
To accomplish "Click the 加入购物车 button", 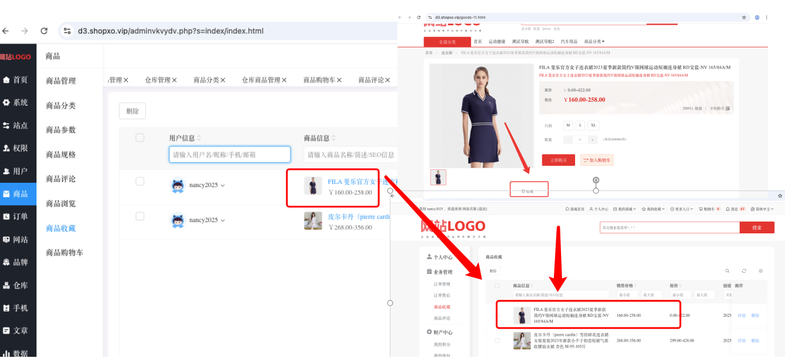I will (597, 160).
